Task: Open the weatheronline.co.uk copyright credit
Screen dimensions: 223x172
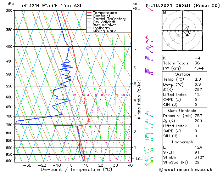Action: tap(186, 170)
